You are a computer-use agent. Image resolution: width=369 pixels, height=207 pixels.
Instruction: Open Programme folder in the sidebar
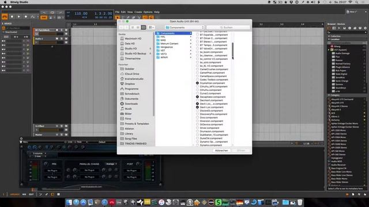pyautogui.click(x=131, y=89)
